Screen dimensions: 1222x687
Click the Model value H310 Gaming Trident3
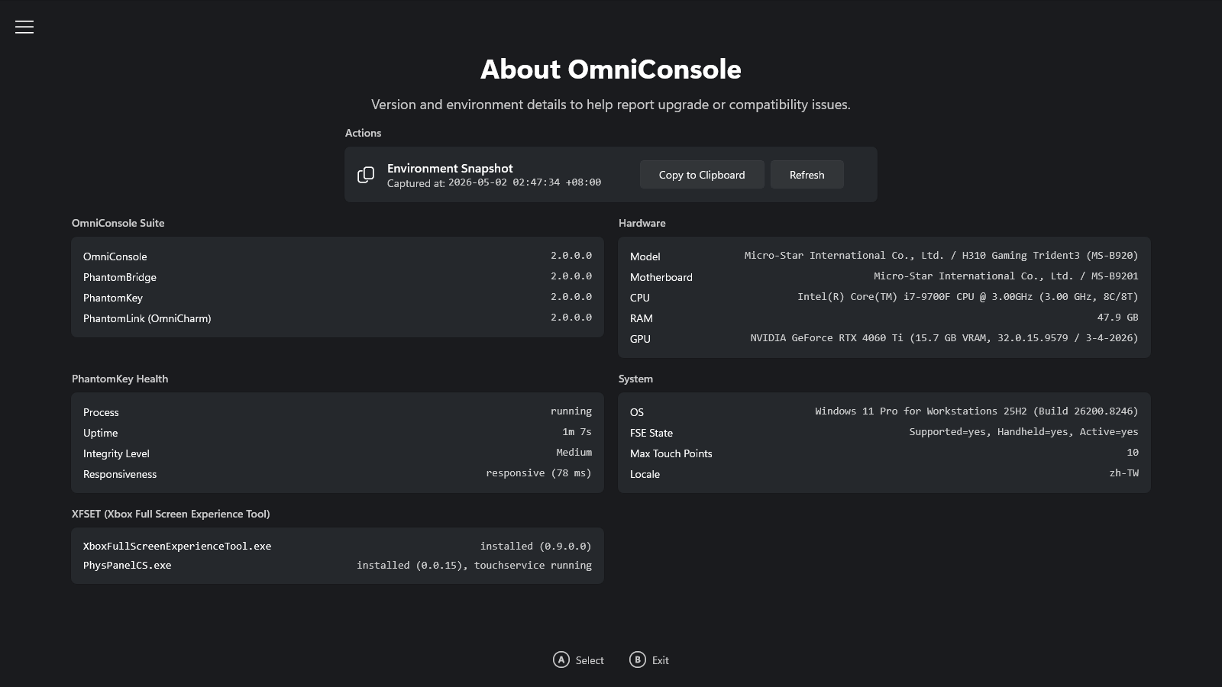tap(941, 256)
